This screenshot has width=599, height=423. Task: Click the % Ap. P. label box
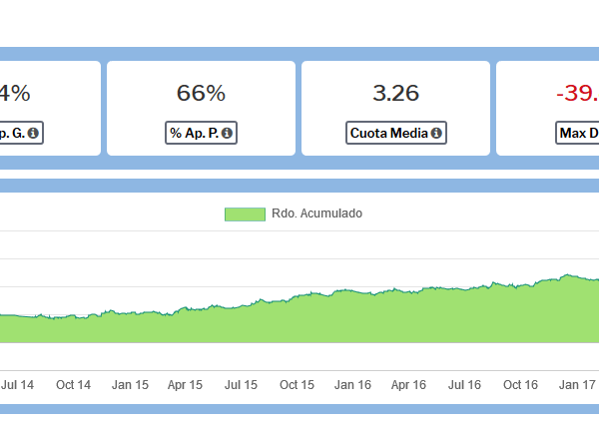201,132
